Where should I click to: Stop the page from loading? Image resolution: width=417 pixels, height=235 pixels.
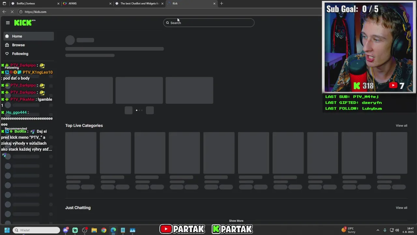[x=12, y=12]
